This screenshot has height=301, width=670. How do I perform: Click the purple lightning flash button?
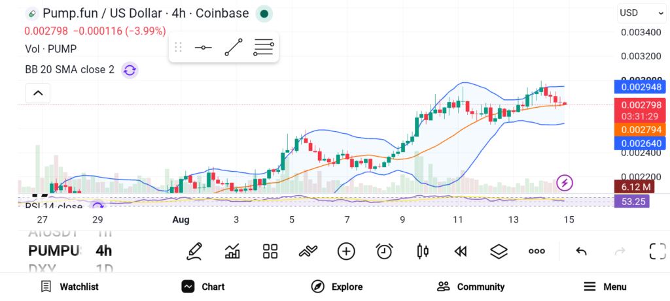[565, 183]
